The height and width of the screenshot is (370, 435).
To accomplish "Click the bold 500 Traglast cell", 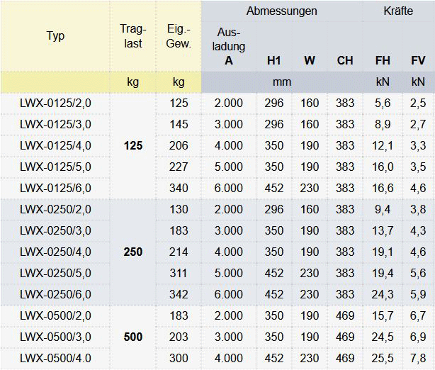I will pos(132,337).
